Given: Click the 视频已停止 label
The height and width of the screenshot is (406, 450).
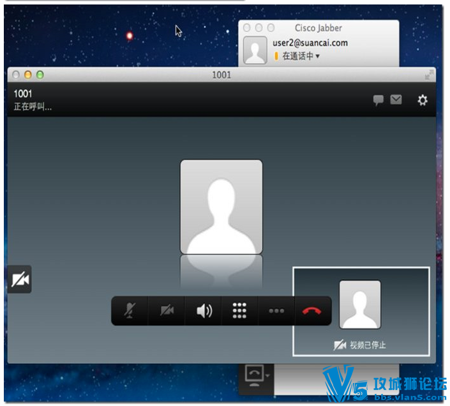Looking at the screenshot, I should pos(368,345).
